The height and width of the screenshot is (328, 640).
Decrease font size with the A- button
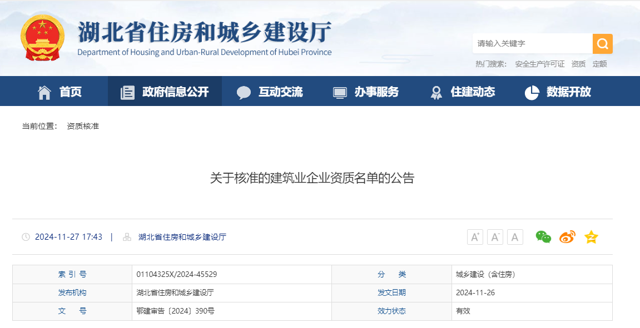(495, 236)
